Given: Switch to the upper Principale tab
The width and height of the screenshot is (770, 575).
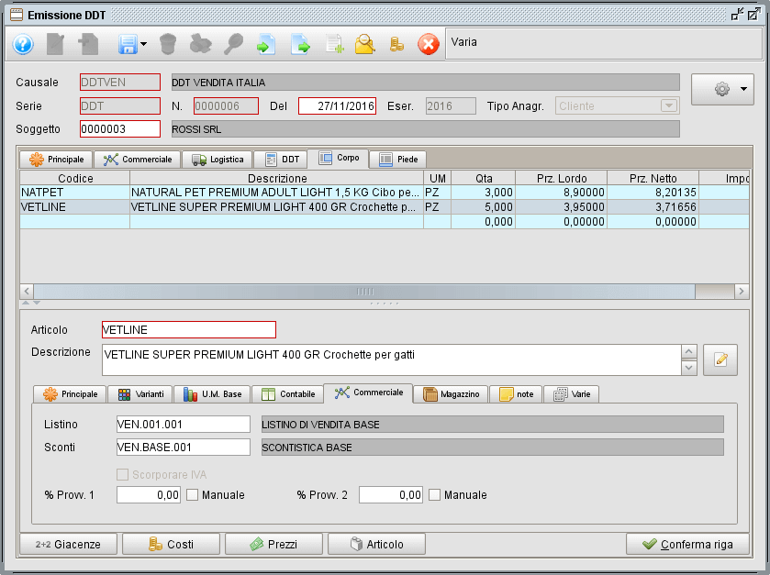Looking at the screenshot, I should click(56, 160).
